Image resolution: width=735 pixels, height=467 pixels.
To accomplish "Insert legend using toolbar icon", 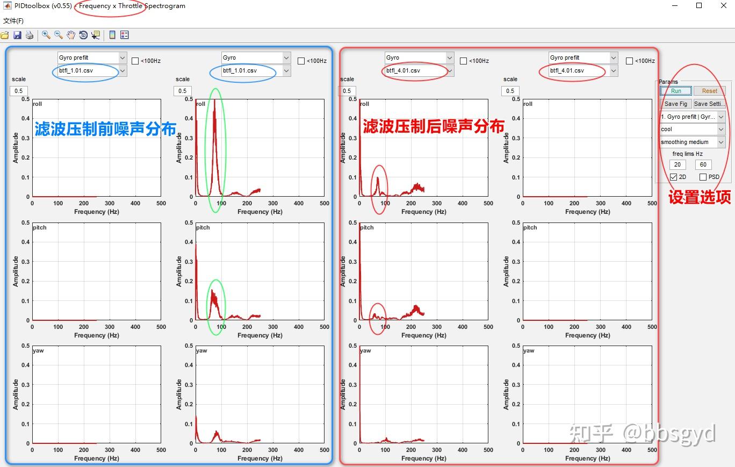I will click(125, 35).
